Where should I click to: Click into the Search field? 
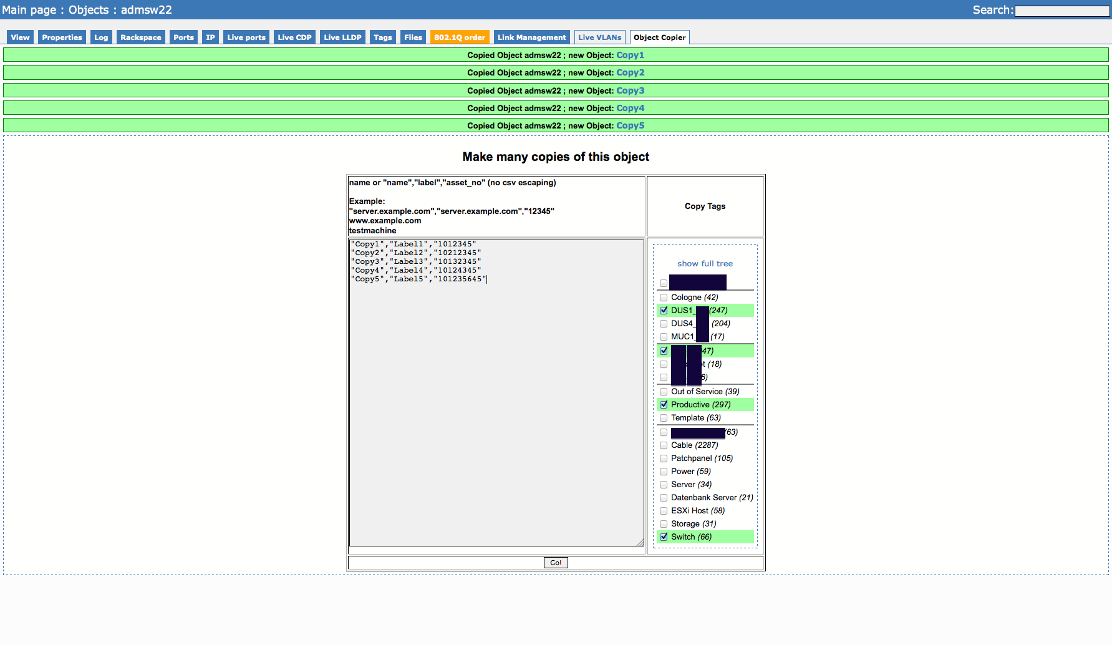(1061, 11)
